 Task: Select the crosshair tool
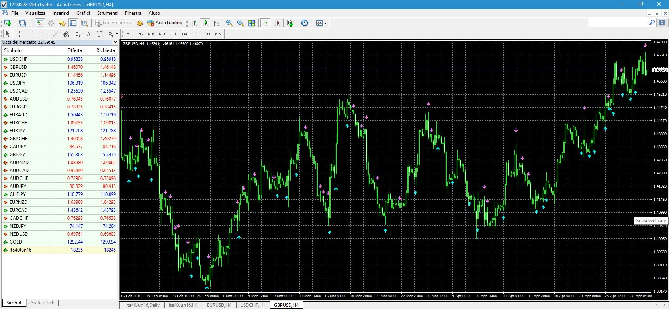pyautogui.click(x=19, y=34)
